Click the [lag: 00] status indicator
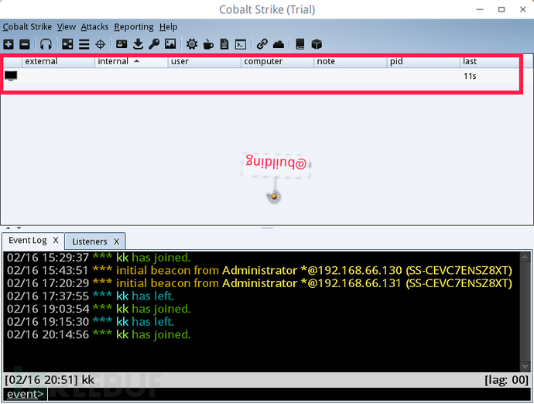The image size is (534, 404). point(506,379)
